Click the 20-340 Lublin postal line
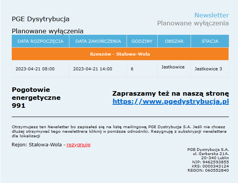Image resolution: width=238 pixels, height=183 pixels. coord(215,158)
